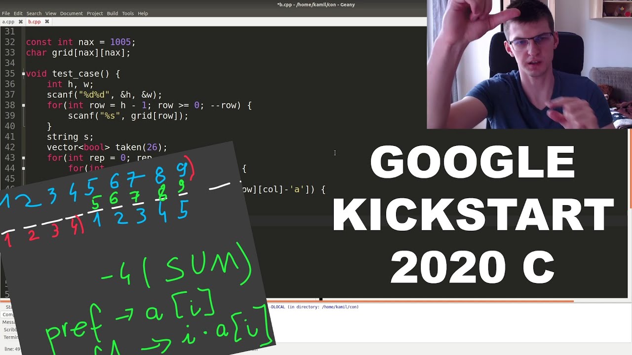Click the 'void test_case() {' line
Viewport: 632px width, 355px height.
[73, 74]
